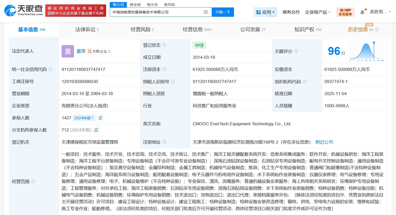Click help icon next to 统一社会信用代码
Screen dimensions: 396x215
(x=51, y=69)
